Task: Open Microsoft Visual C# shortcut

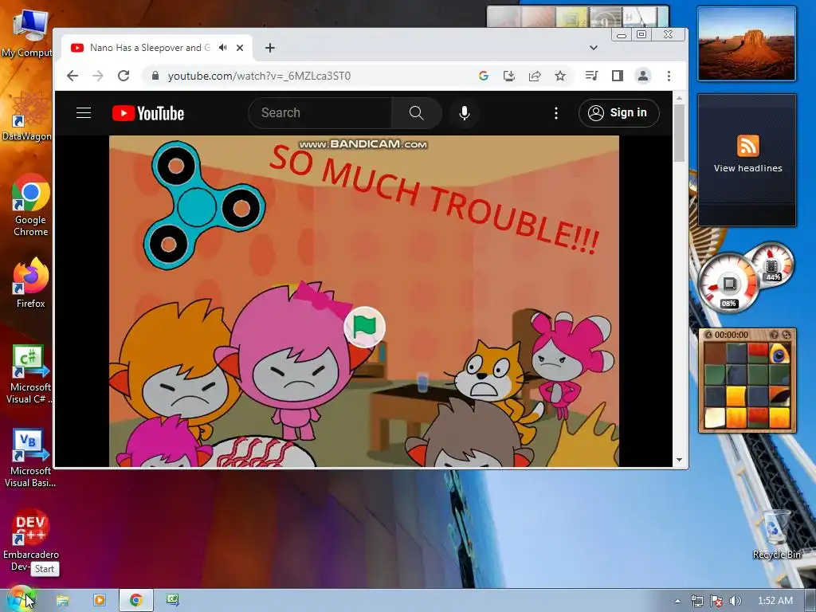Action: pyautogui.click(x=29, y=374)
